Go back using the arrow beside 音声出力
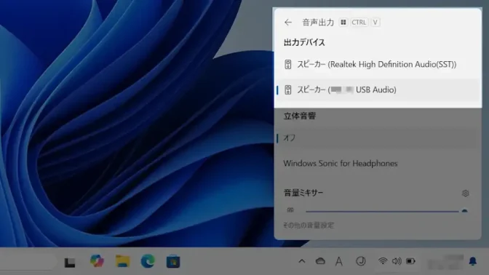This screenshot has height=275, width=489. (x=288, y=23)
